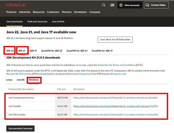Click the Contact Sales chat icon
The width and height of the screenshot is (174, 133).
[x=147, y=5]
